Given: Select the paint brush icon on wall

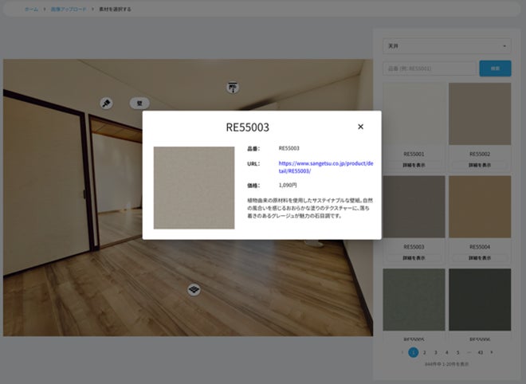Looking at the screenshot, I should click(x=106, y=103).
